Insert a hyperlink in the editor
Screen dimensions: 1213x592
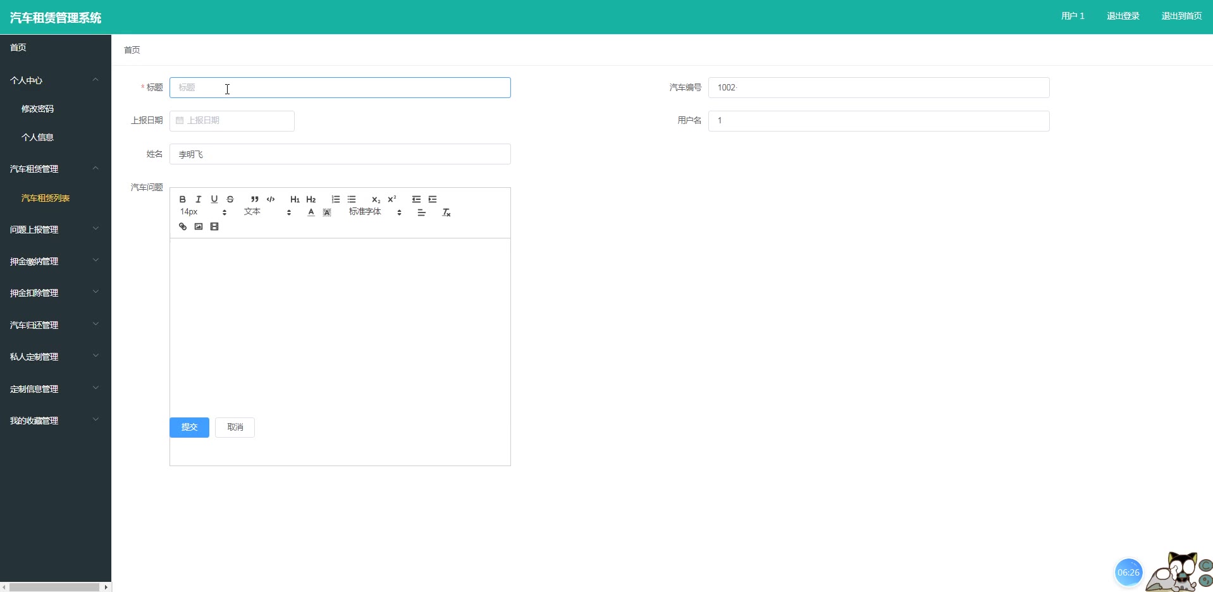(183, 226)
